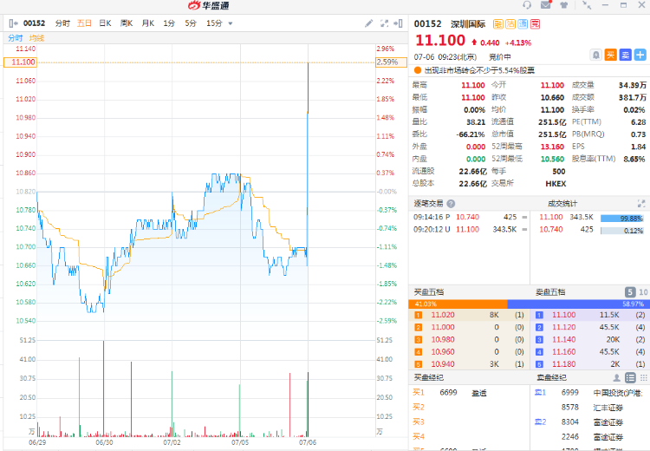Viewport: 650px width, 451px height.
Task: Select the 日K chart tab
Action: [x=105, y=23]
